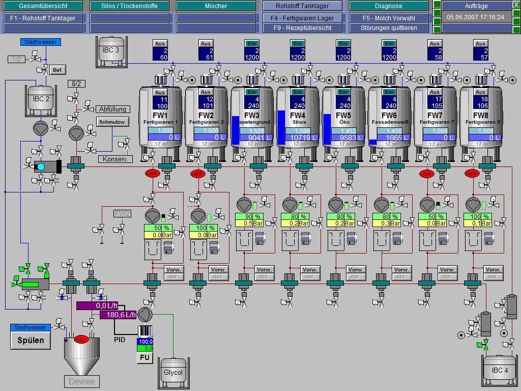The width and height of the screenshot is (521, 391).
Task: Toggle the FU frequency converter button
Action: [145, 358]
